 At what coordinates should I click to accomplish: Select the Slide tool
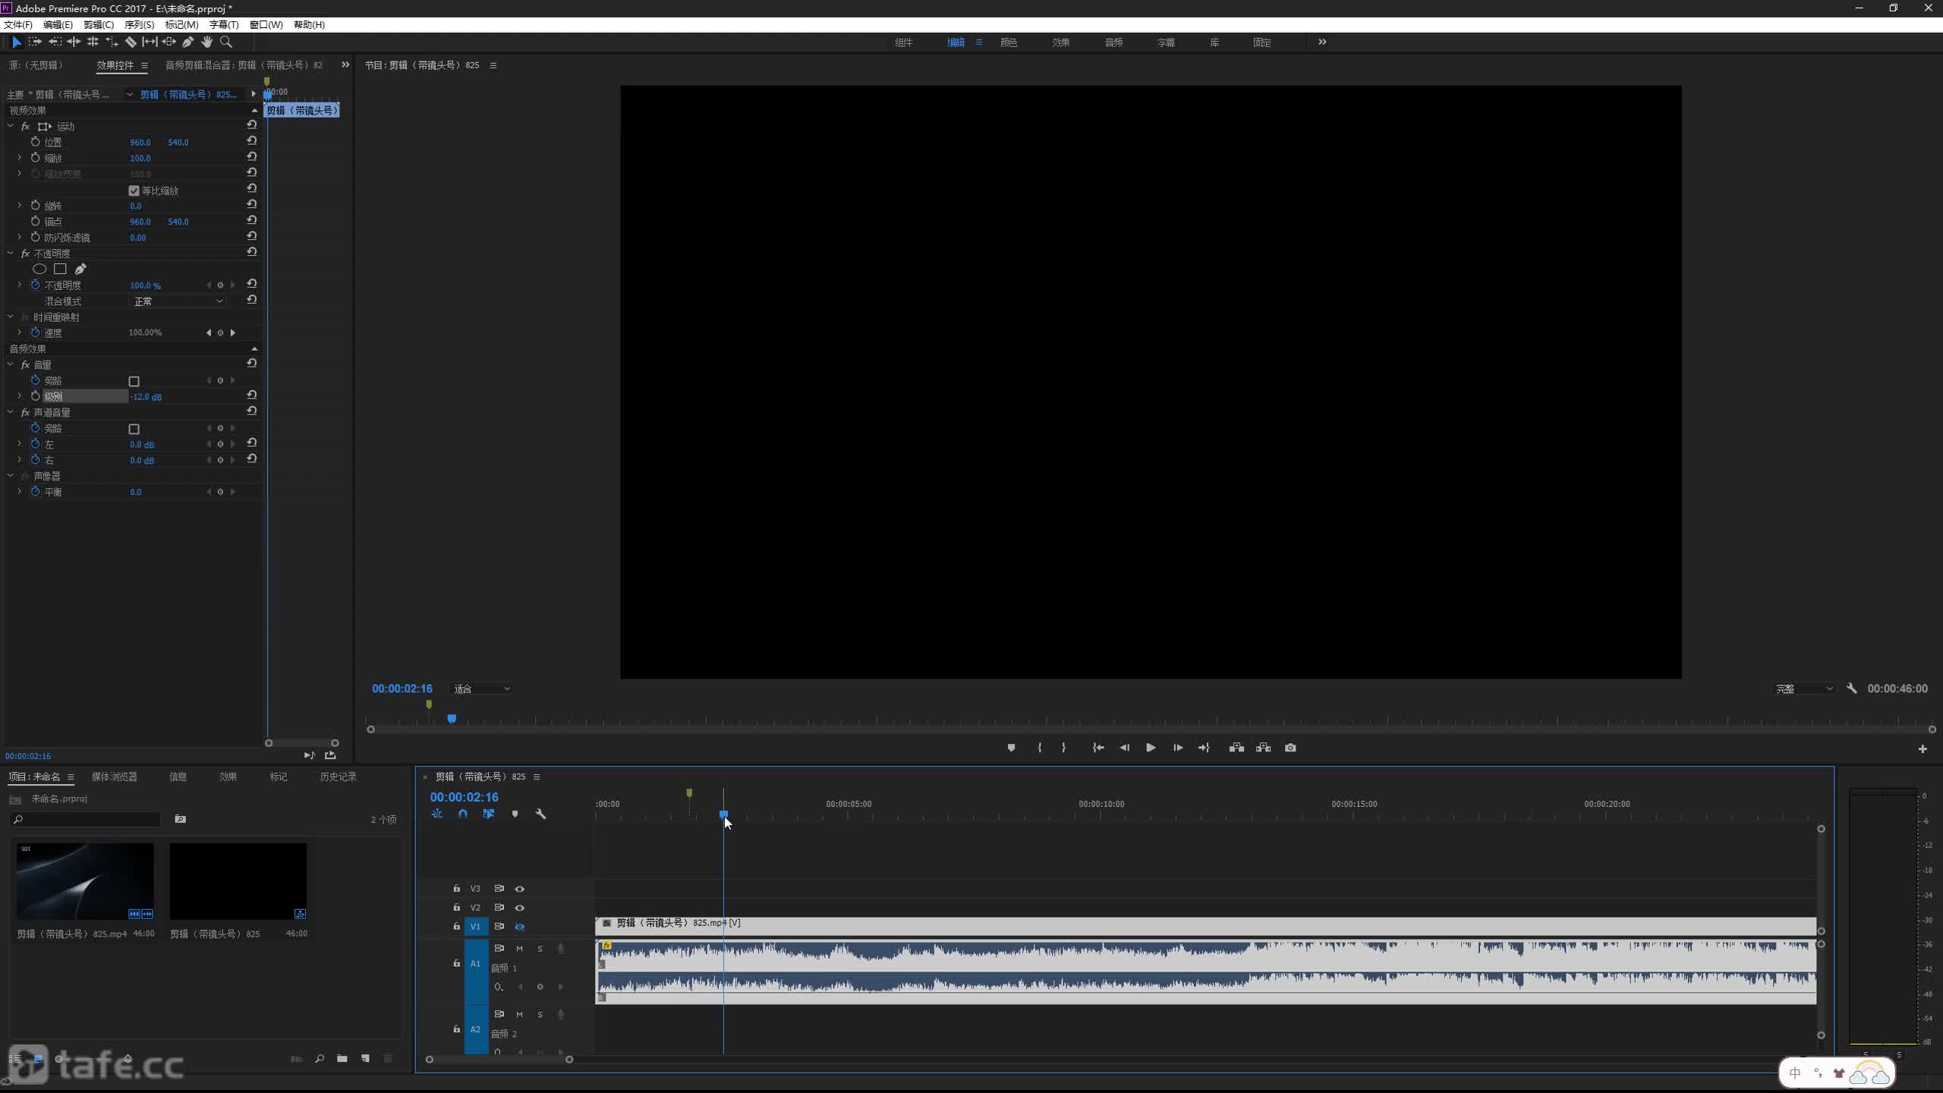click(168, 43)
